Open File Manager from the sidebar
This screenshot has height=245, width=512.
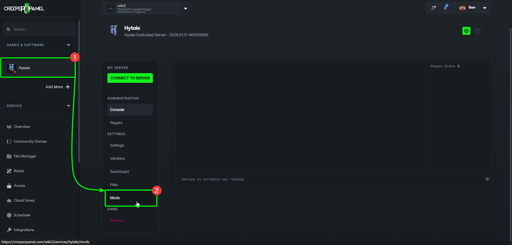click(25, 156)
